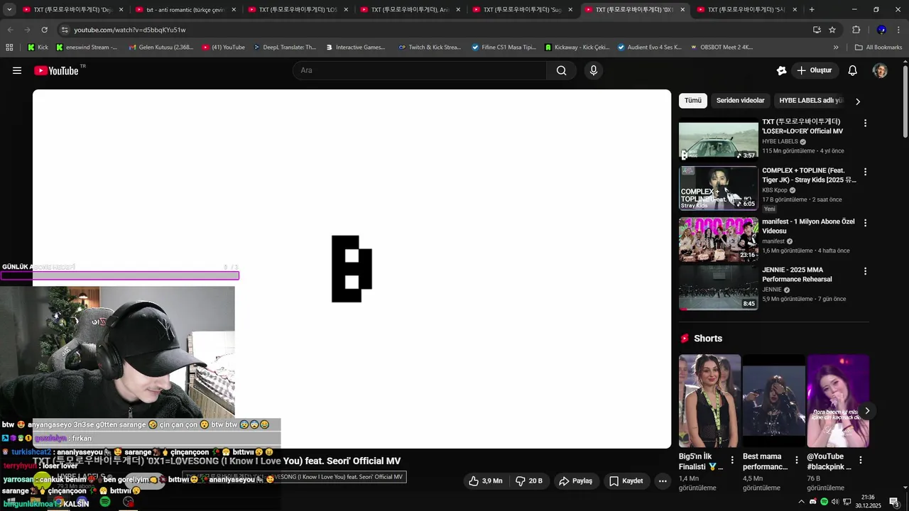Open the Twitch & Kick Stream bookmark
The height and width of the screenshot is (511, 909).
[430, 48]
